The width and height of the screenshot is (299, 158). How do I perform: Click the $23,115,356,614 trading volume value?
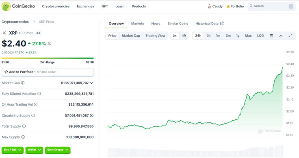(x=81, y=104)
